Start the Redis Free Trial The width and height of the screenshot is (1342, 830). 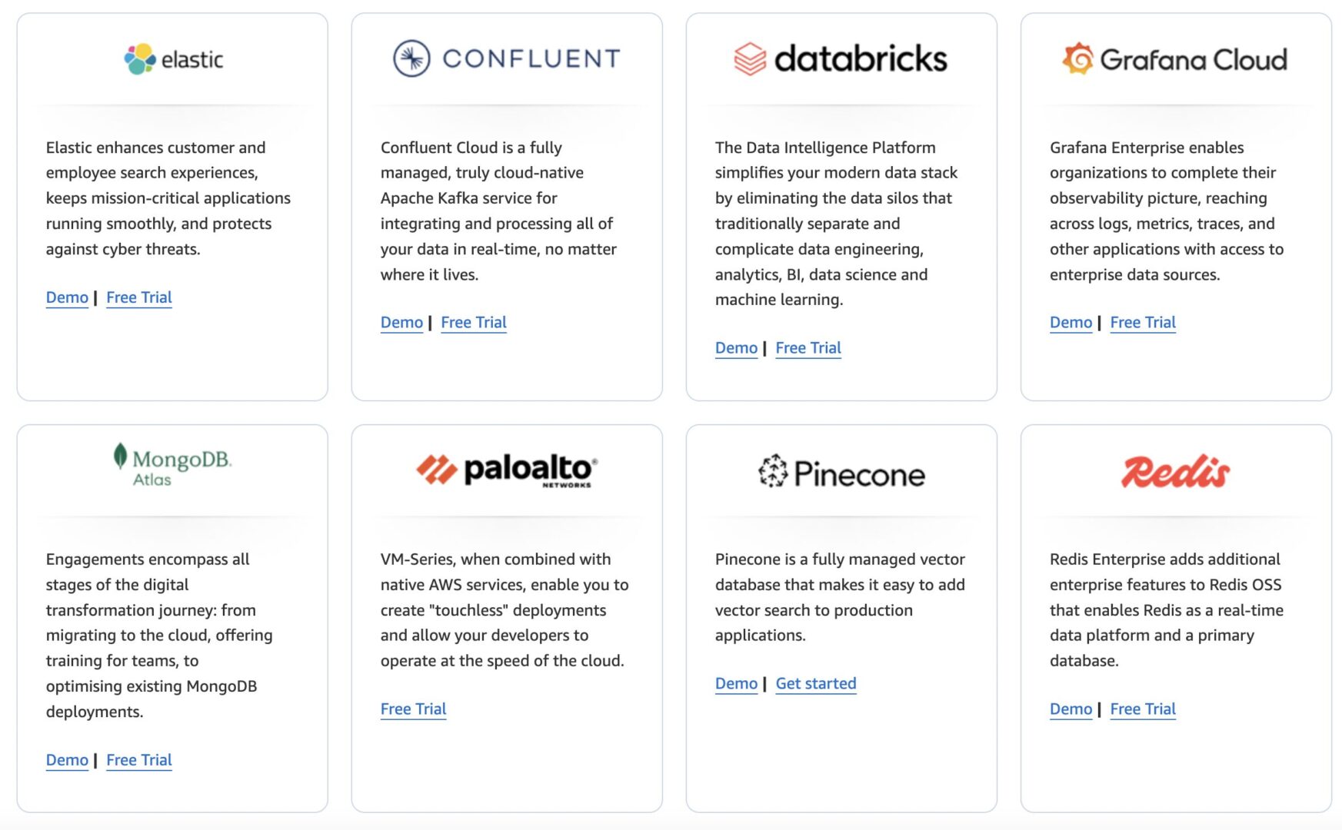click(1143, 709)
